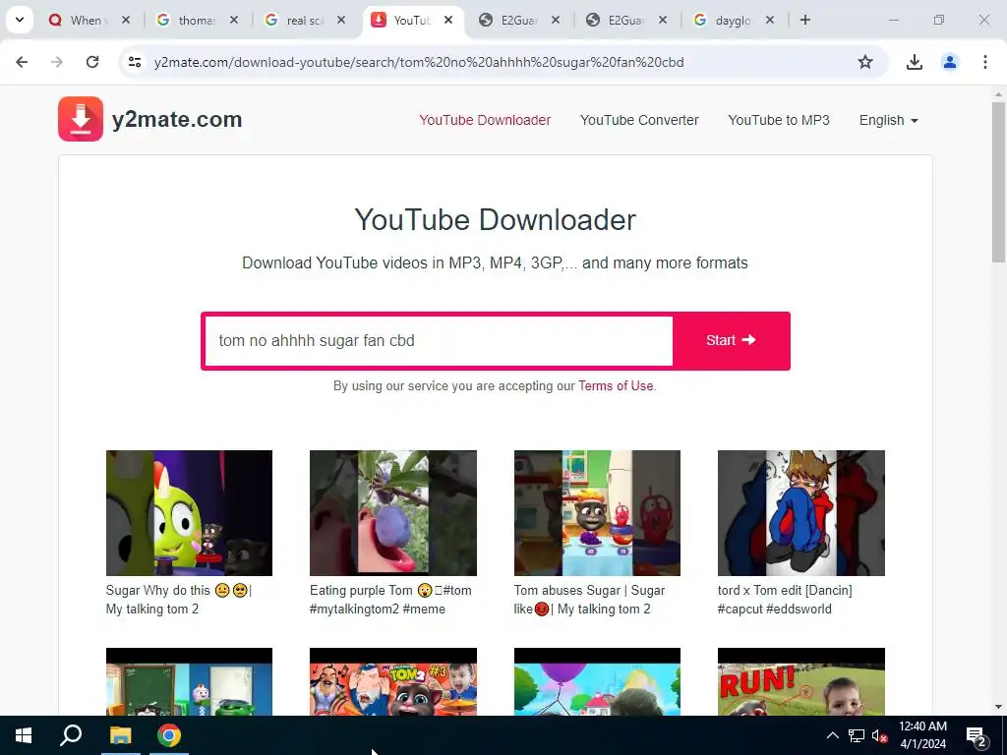This screenshot has width=1007, height=755.
Task: Click the browser forward arrow
Action: pyautogui.click(x=57, y=62)
